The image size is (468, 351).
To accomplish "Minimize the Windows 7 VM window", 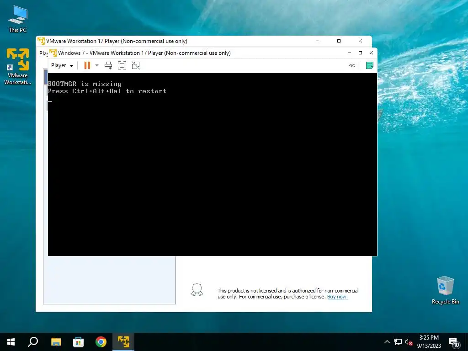I will [x=349, y=53].
